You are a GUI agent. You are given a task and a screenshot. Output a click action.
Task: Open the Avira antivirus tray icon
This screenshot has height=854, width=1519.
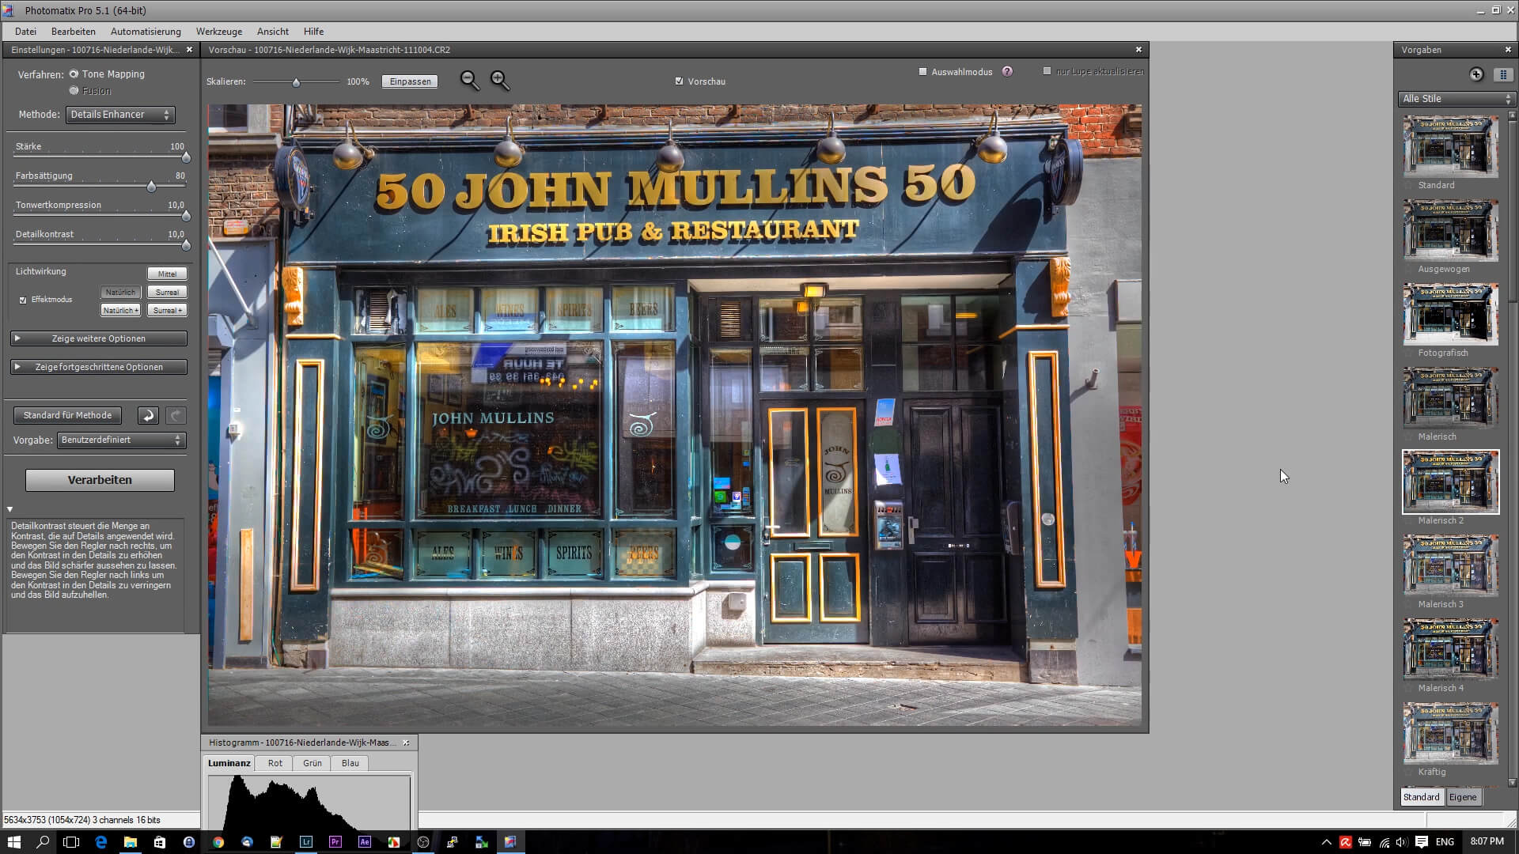pyautogui.click(x=1346, y=842)
